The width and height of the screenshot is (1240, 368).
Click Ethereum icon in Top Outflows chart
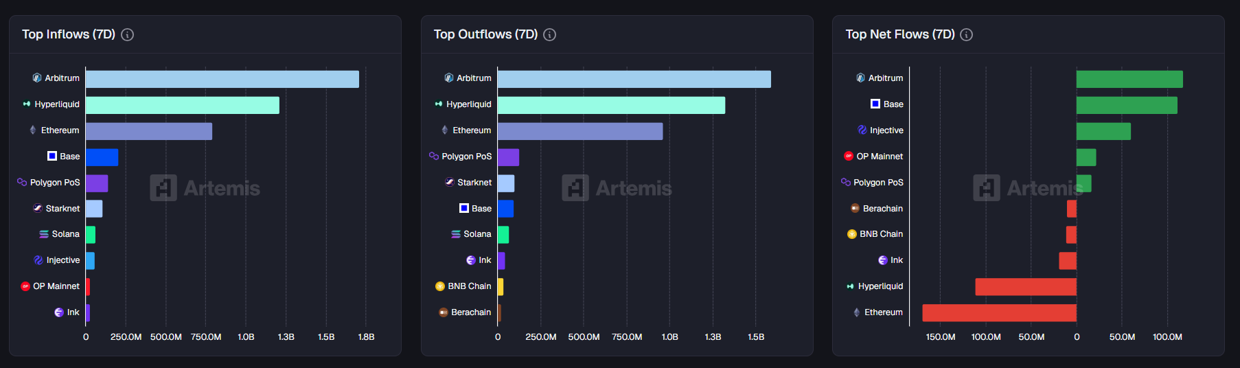pos(445,130)
